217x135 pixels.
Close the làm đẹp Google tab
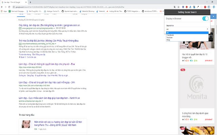pos(26,2)
